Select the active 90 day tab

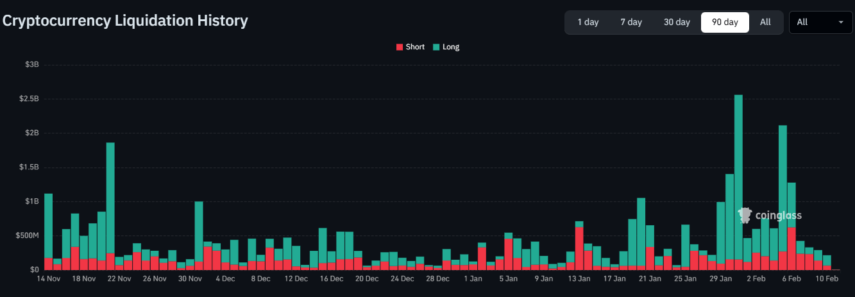pos(725,22)
